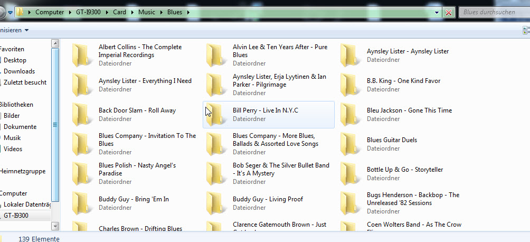
Task: Select the Buddy Guy - Bring 'Em In folder icon
Action: (x=82, y=203)
